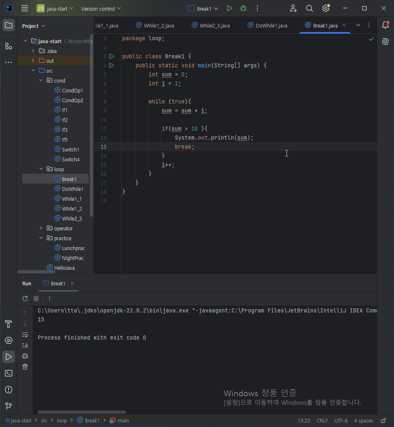Switch to While1_2.java tab

point(155,25)
